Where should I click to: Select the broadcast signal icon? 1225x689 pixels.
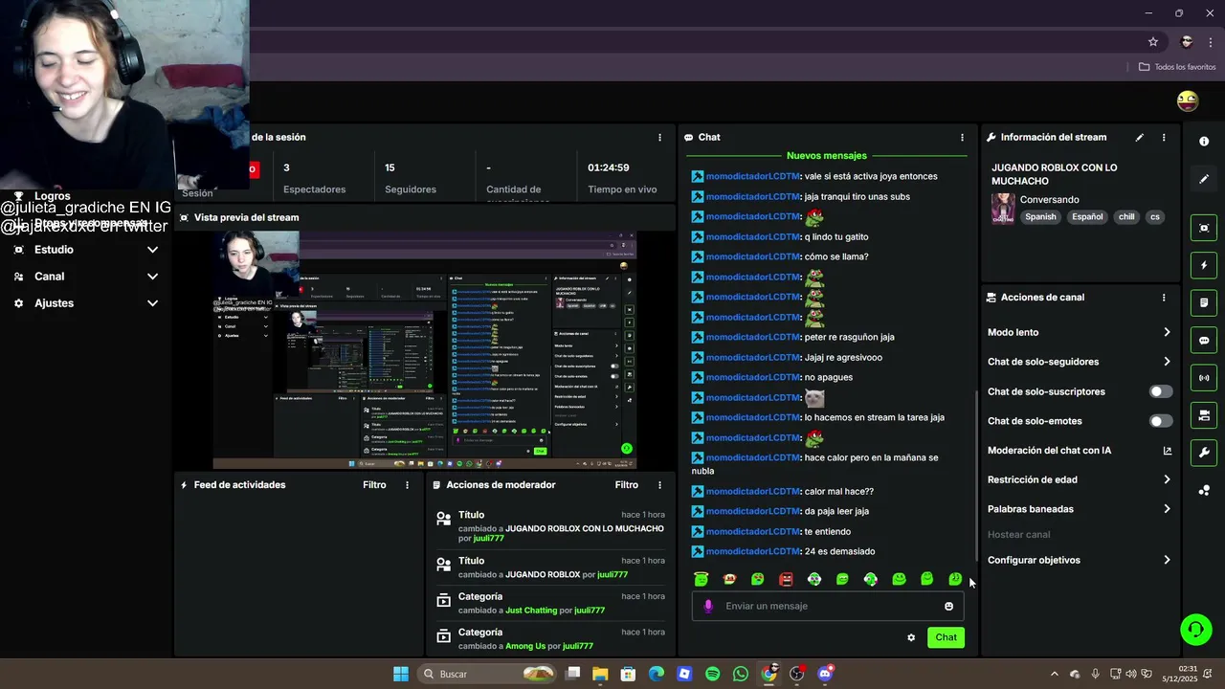click(1204, 378)
